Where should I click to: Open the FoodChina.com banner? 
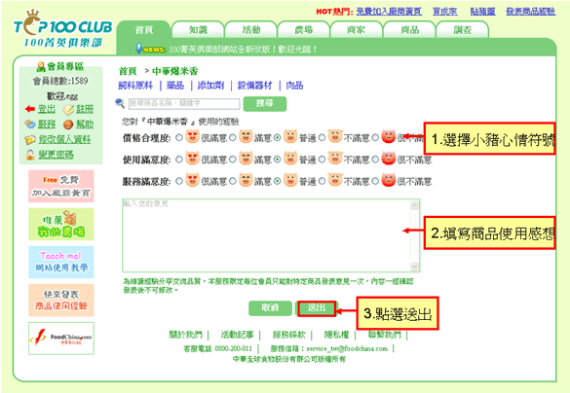61,339
